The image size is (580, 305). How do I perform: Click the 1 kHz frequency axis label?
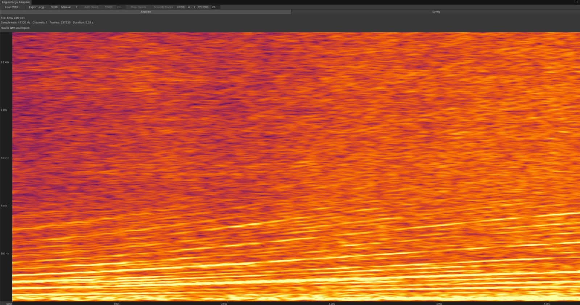(x=4, y=206)
